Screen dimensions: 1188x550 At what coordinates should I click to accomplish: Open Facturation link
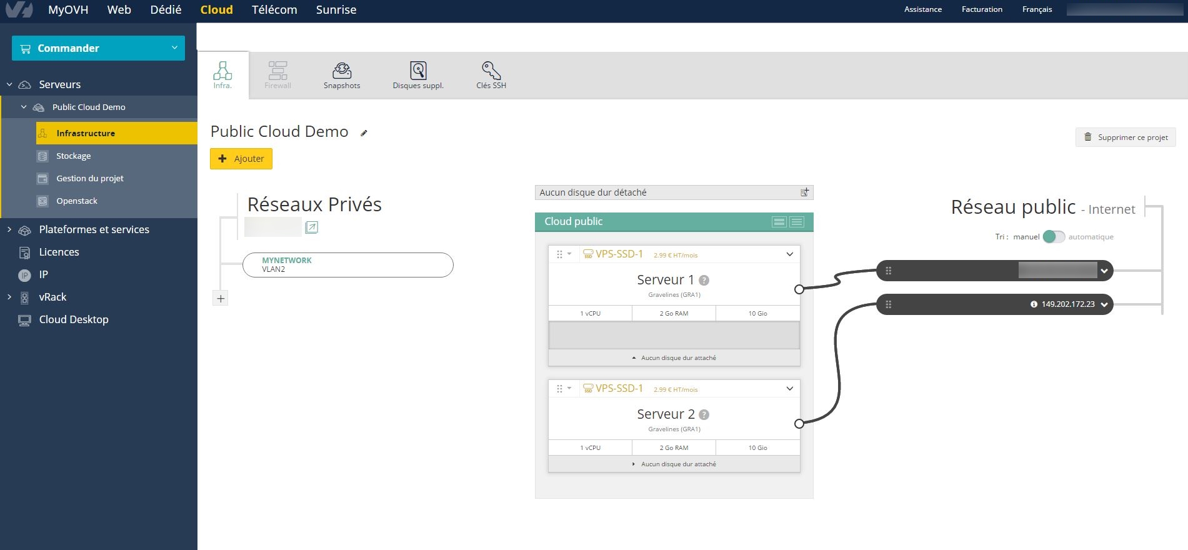point(982,9)
